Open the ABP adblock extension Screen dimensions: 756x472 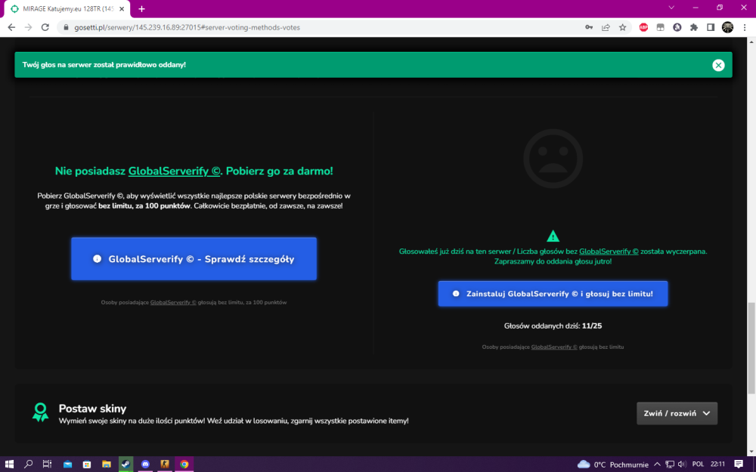pyautogui.click(x=643, y=27)
